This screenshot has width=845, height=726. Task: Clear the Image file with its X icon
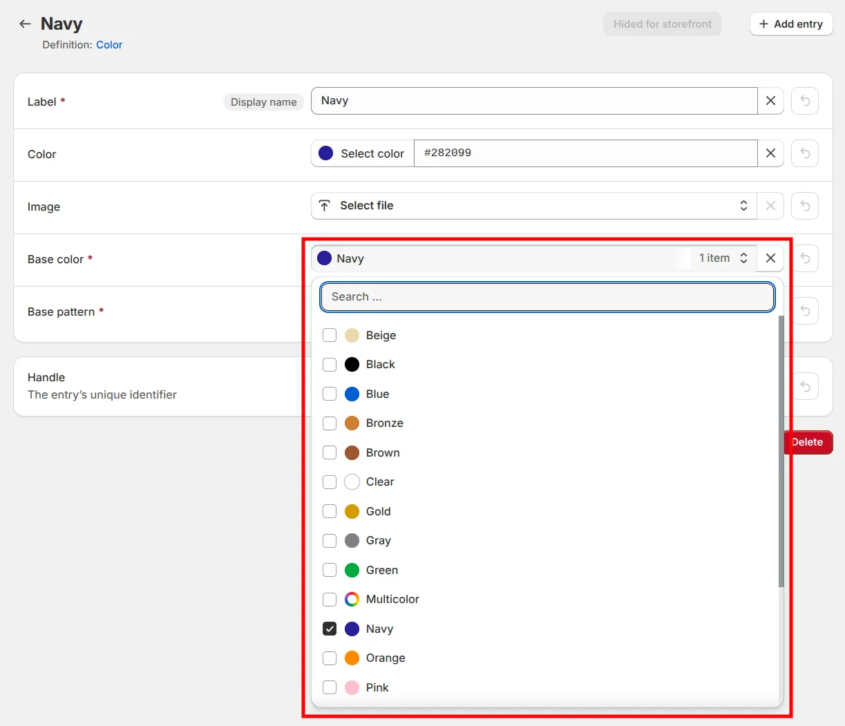(770, 206)
